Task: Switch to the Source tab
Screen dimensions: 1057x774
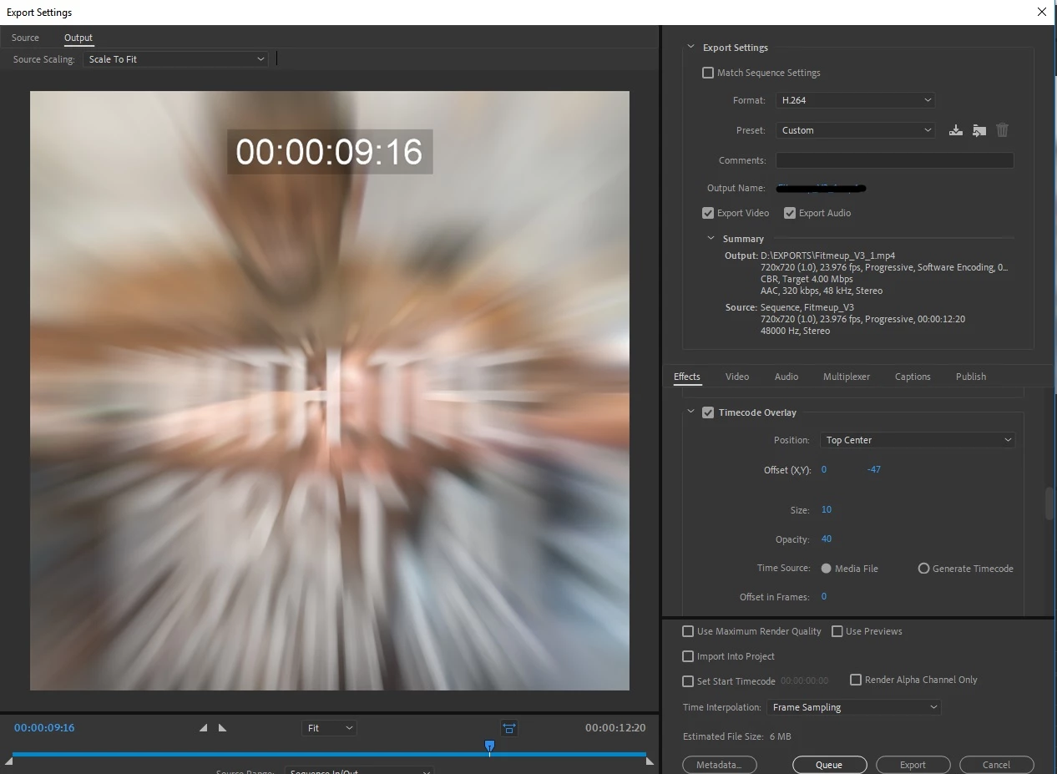Action: click(25, 38)
